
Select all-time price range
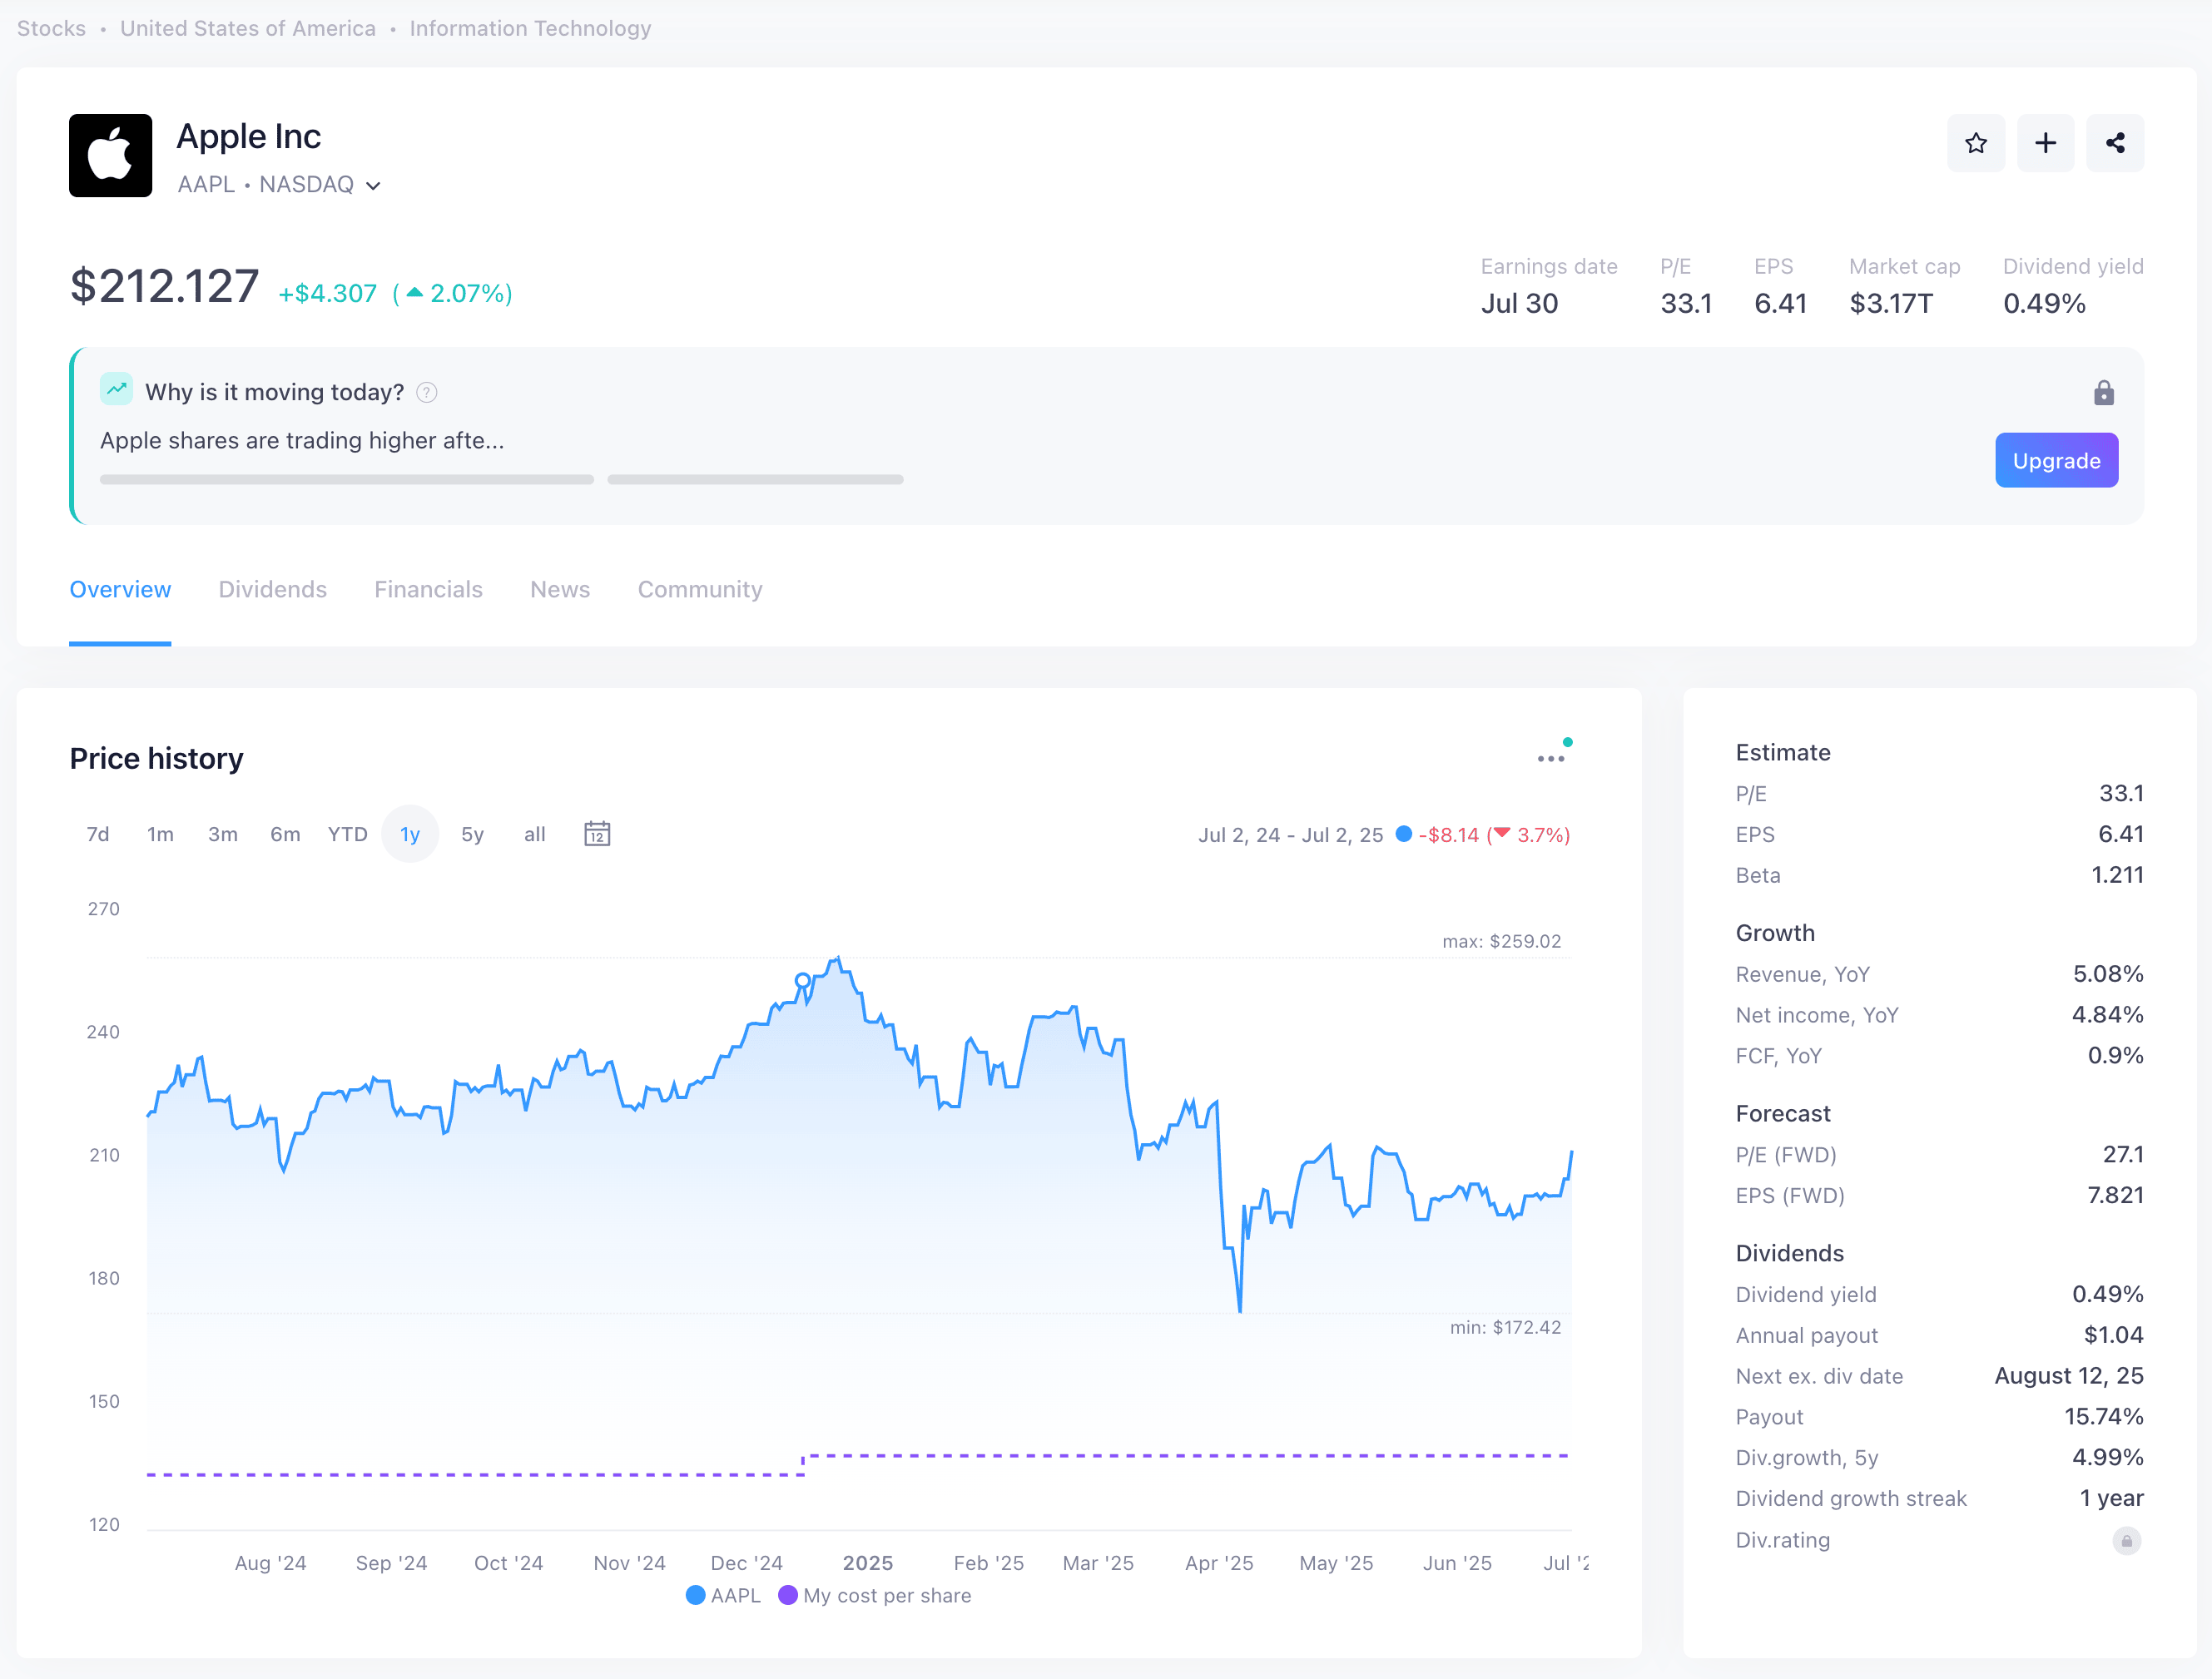535,833
